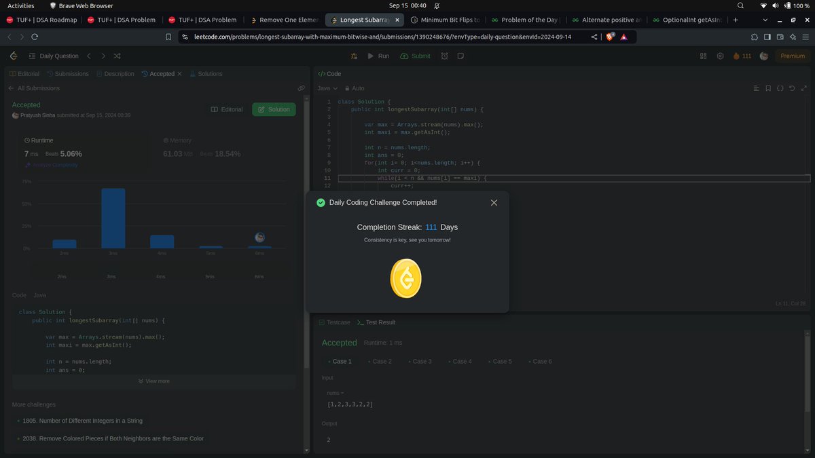Screen dimensions: 815x458
Task: Open the Java language dropdown
Action: [x=327, y=88]
